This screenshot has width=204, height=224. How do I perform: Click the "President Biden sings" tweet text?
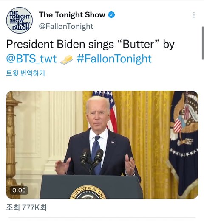pyautogui.click(x=60, y=44)
